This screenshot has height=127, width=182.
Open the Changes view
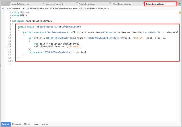[17, 124]
